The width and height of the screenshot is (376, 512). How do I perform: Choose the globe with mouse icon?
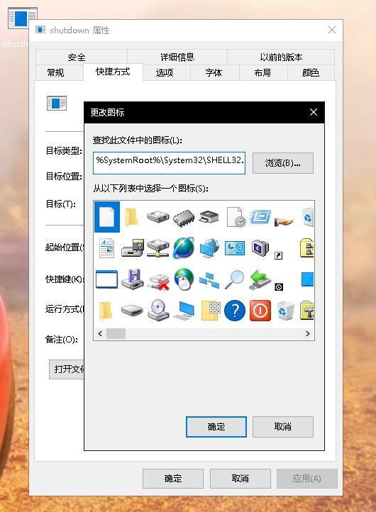coord(184,279)
